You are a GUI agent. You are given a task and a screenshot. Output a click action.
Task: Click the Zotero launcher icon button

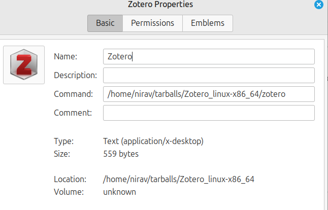(x=24, y=65)
